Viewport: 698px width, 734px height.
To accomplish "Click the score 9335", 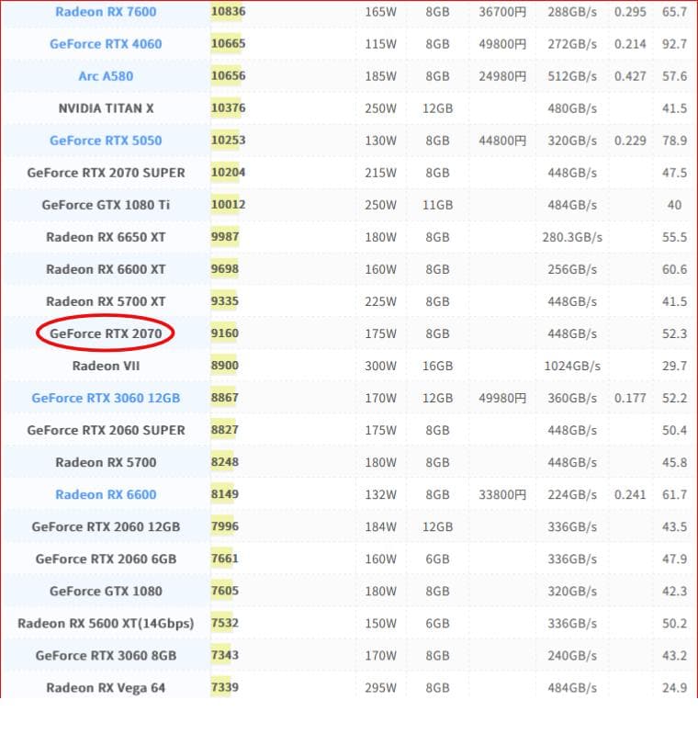I will point(225,301).
